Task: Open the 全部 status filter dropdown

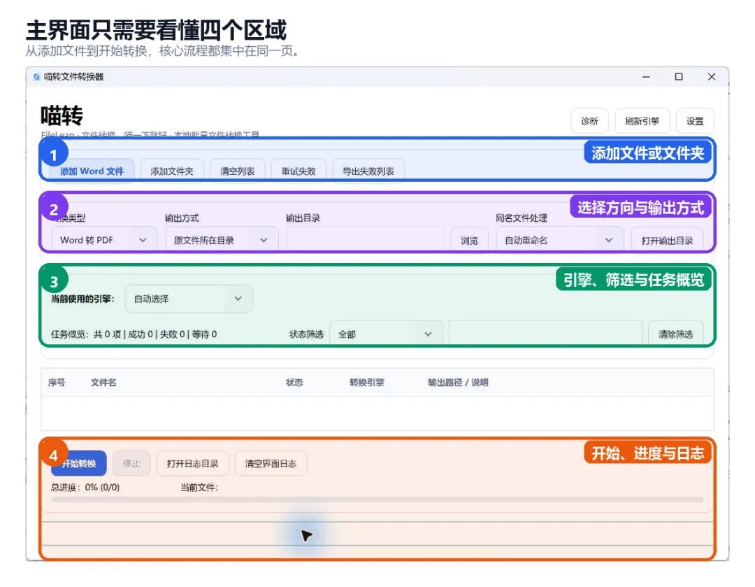Action: 386,334
